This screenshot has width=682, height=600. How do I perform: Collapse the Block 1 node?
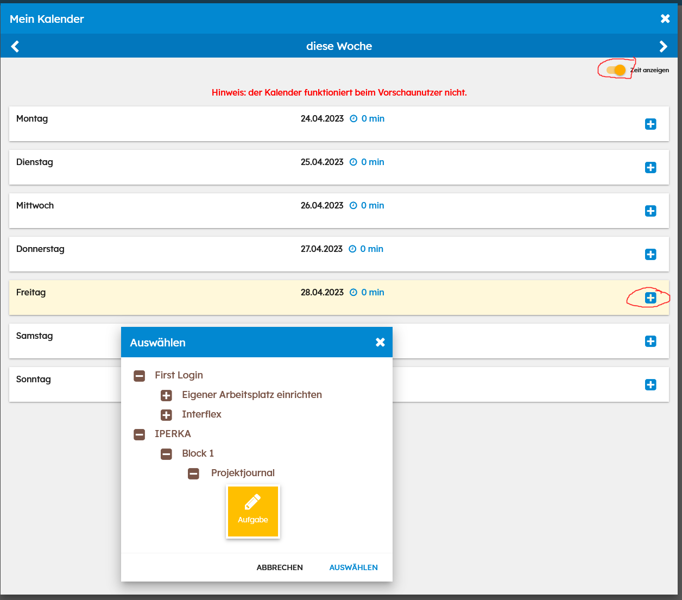[x=167, y=454]
